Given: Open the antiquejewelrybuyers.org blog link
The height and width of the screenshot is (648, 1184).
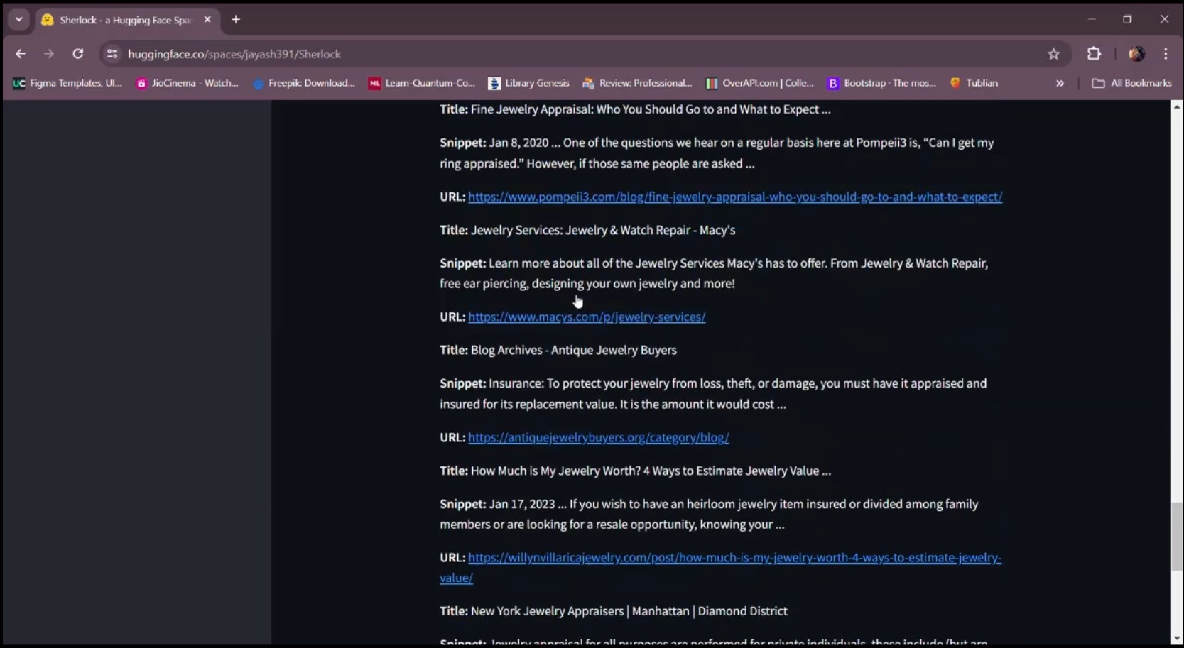Looking at the screenshot, I should [599, 437].
